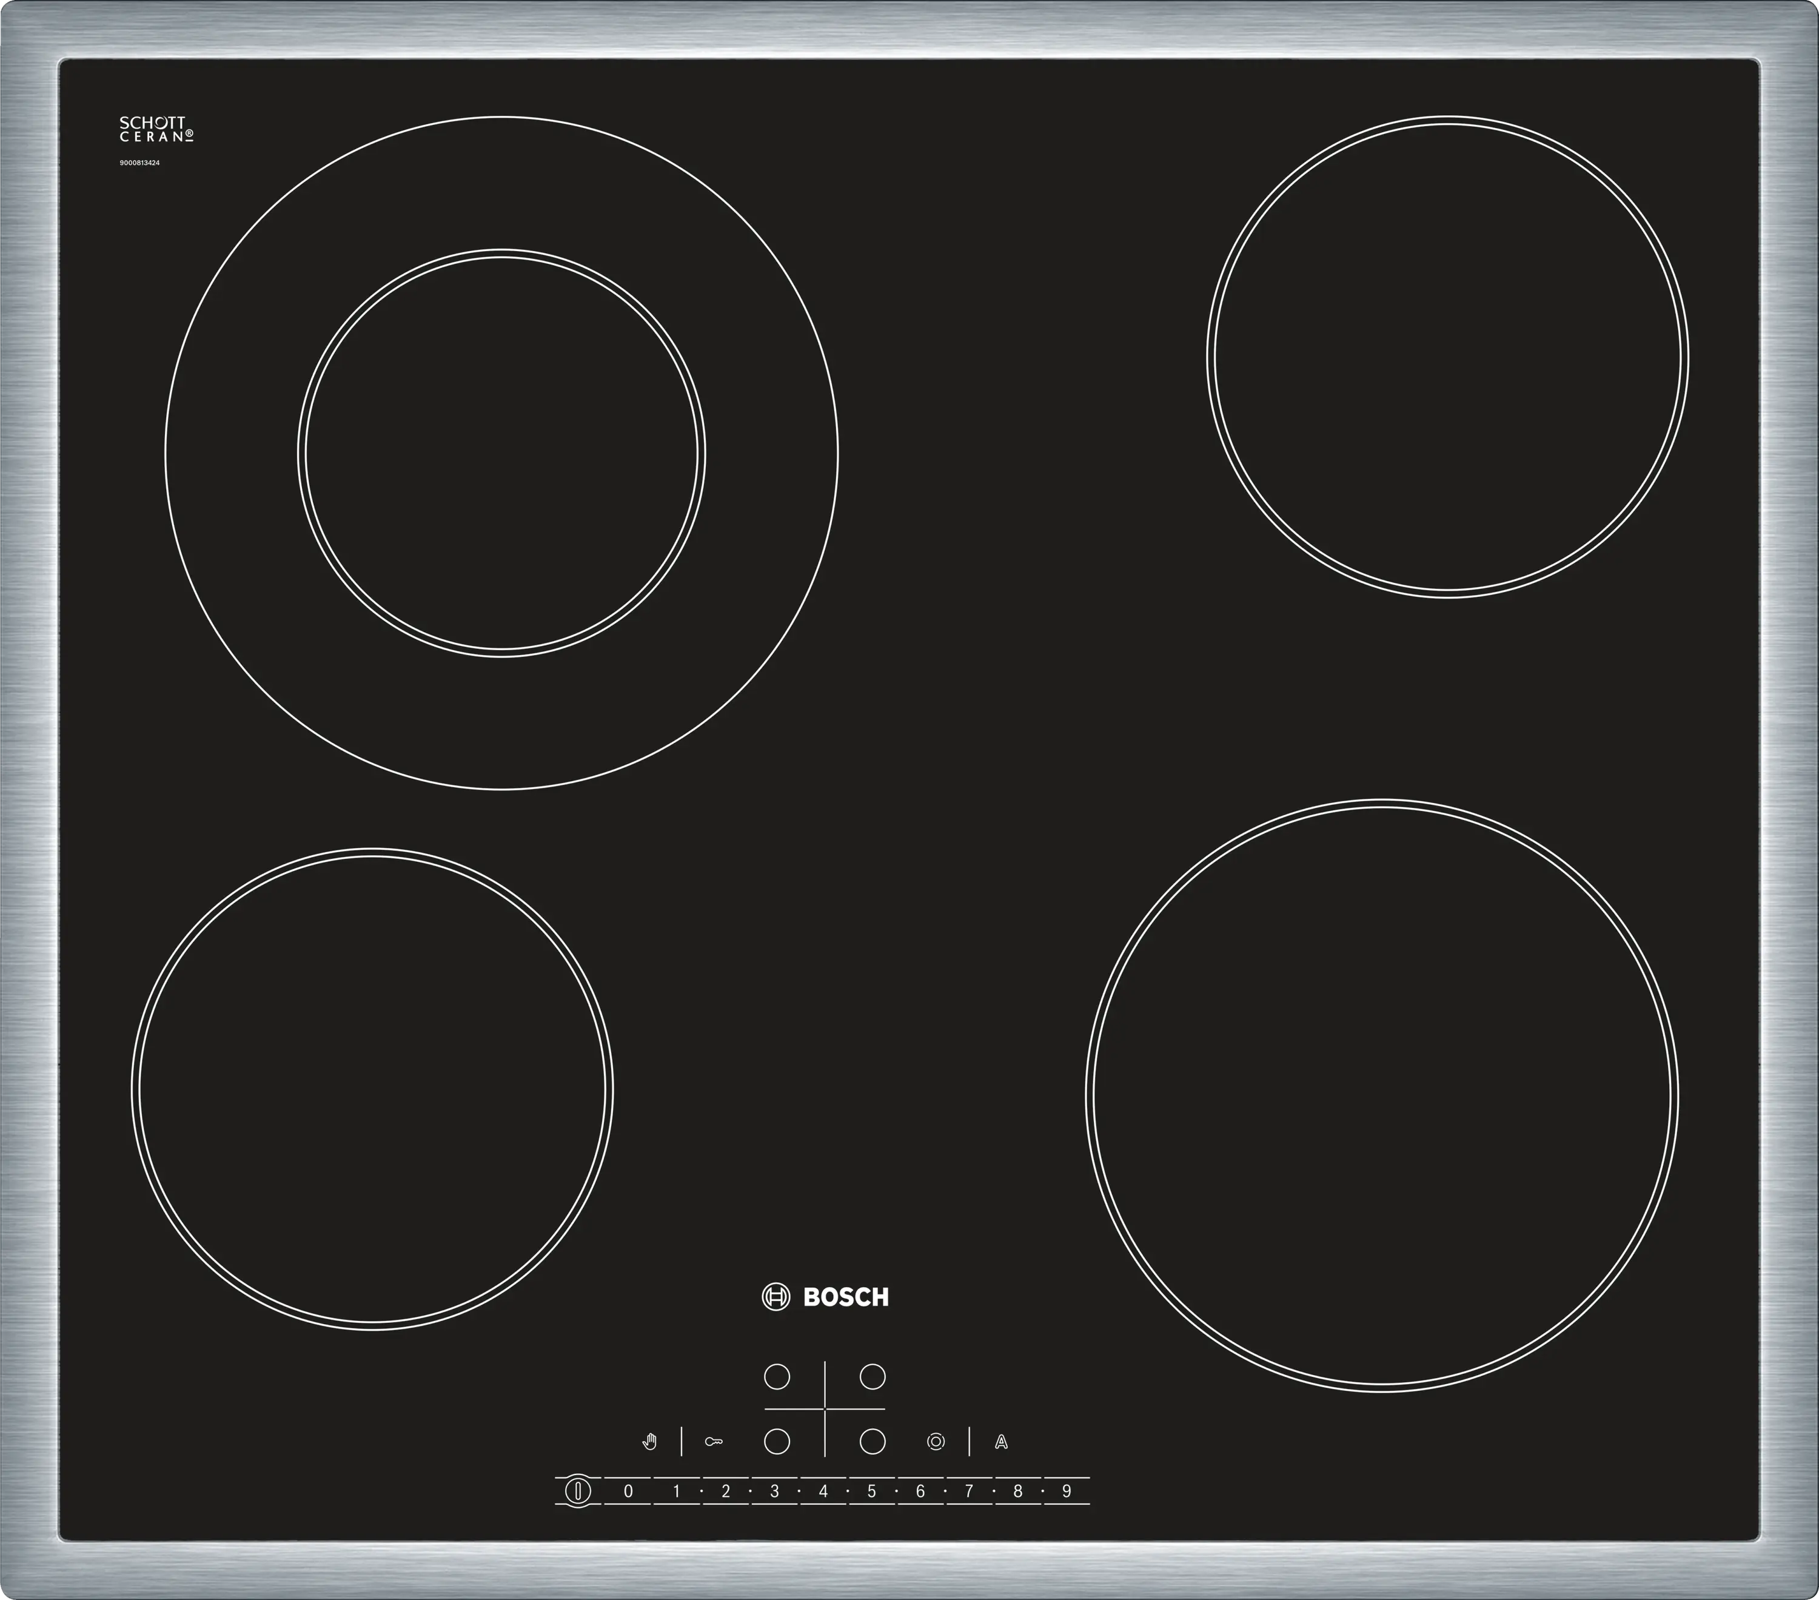Tap the hand wipe-protection symbol
The height and width of the screenshot is (1600, 1819).
(649, 1442)
